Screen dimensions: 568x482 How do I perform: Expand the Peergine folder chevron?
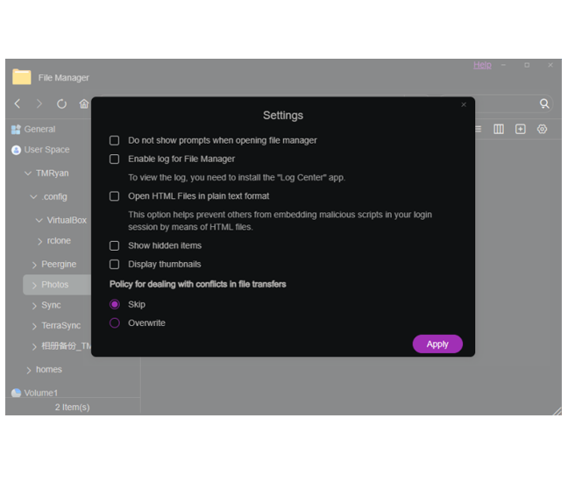point(34,265)
